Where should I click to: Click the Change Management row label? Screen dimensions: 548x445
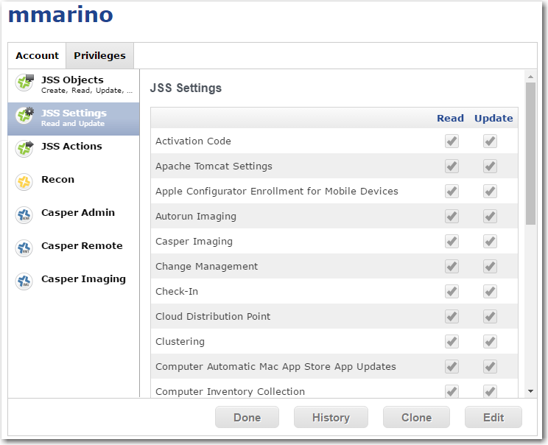click(x=206, y=267)
